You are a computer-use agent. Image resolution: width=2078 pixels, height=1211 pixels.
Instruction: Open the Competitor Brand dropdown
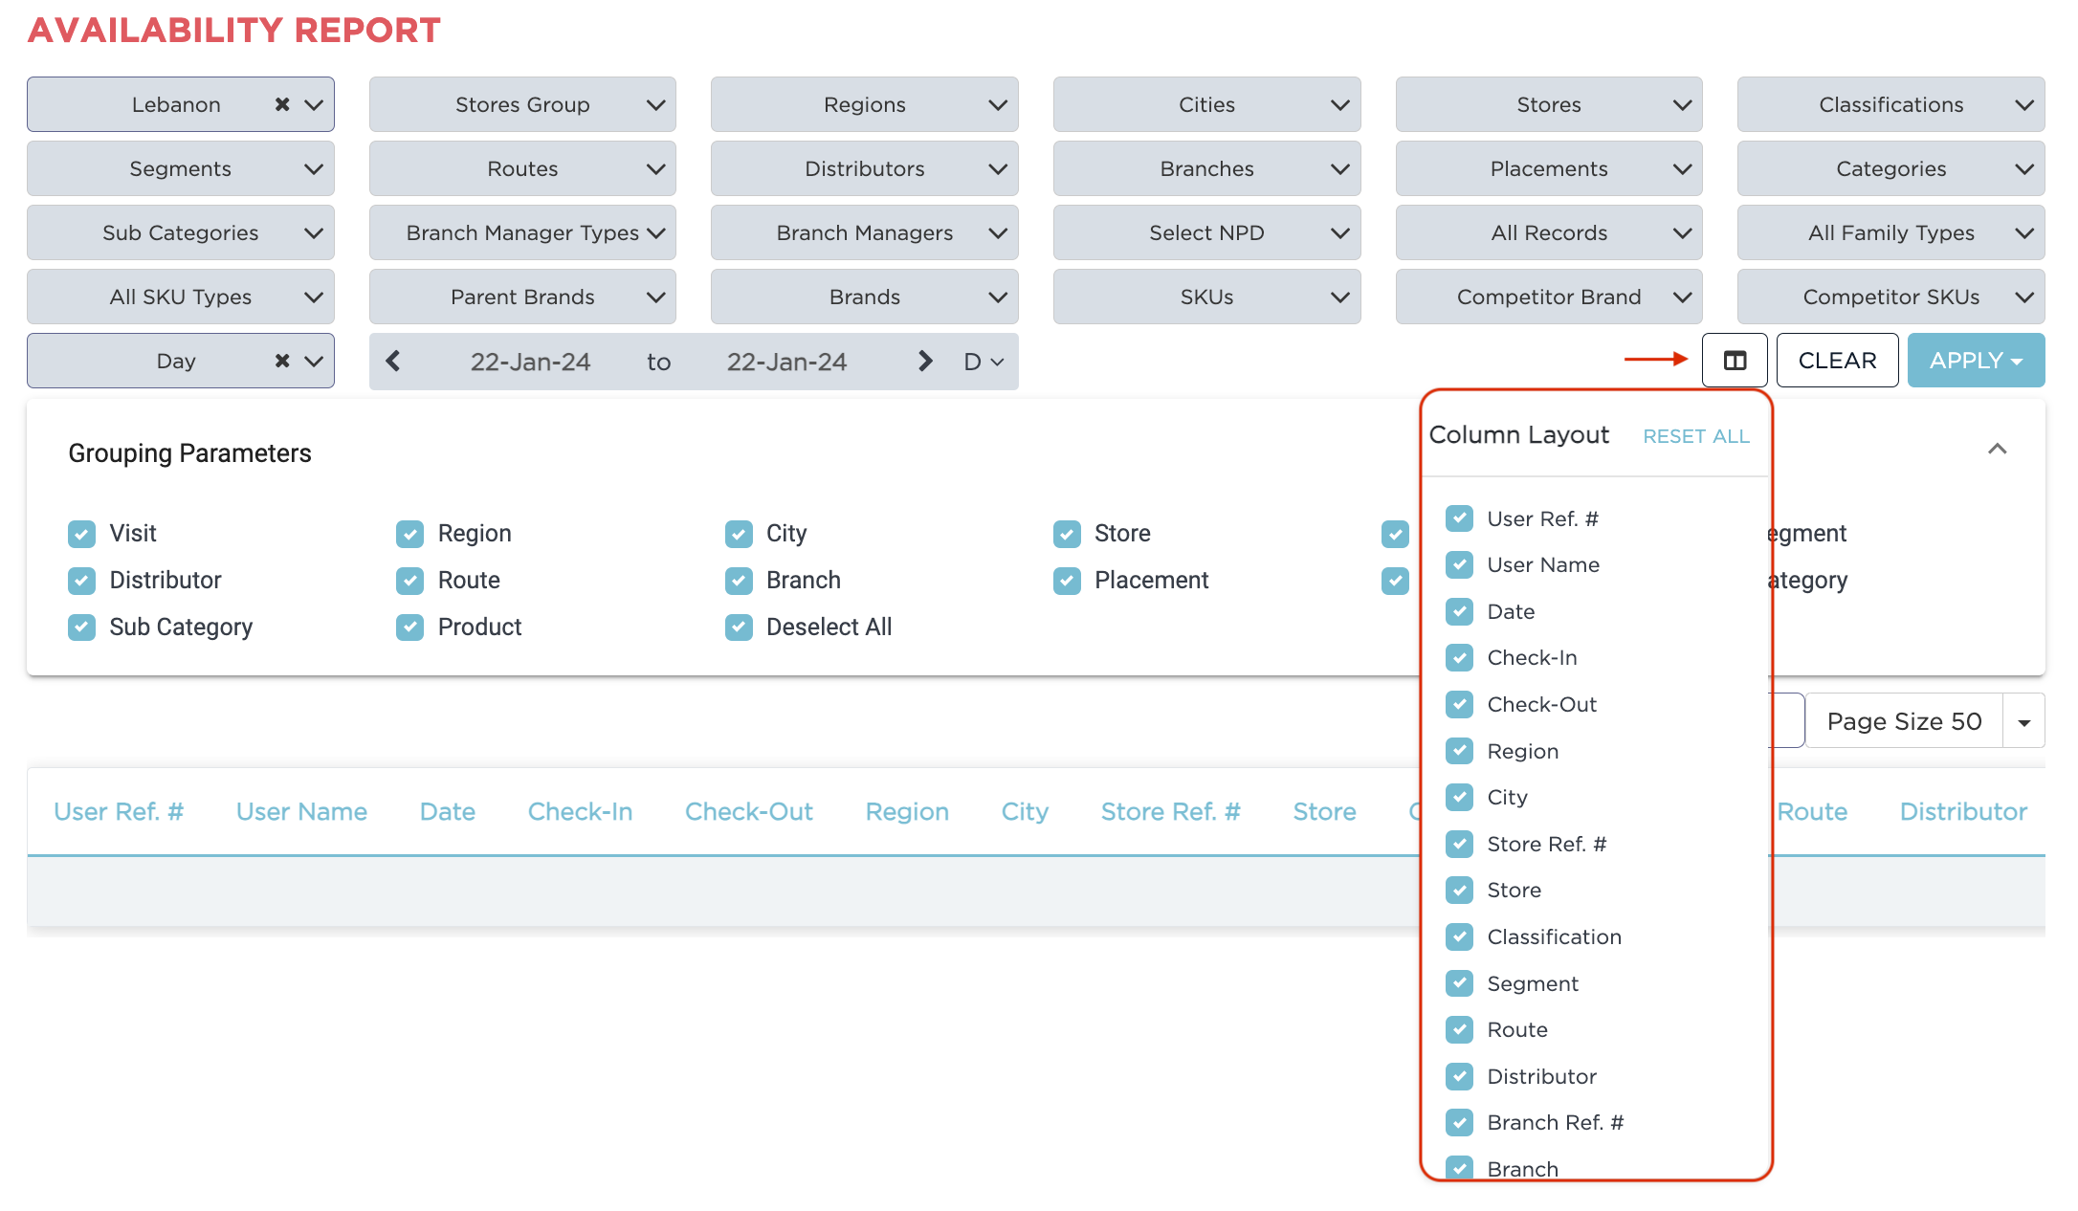(x=1549, y=297)
